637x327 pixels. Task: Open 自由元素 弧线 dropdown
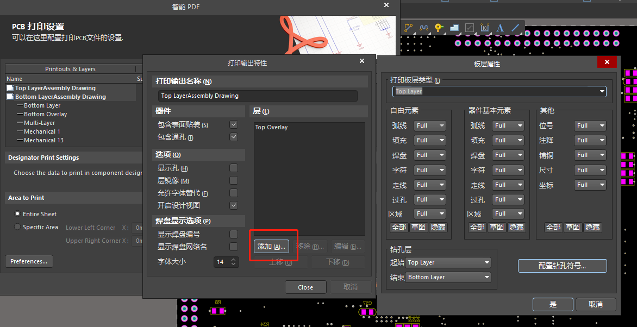click(430, 125)
